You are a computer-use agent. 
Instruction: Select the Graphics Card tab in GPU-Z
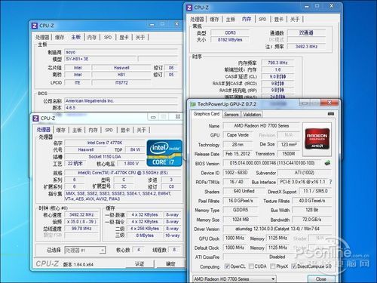(207, 114)
